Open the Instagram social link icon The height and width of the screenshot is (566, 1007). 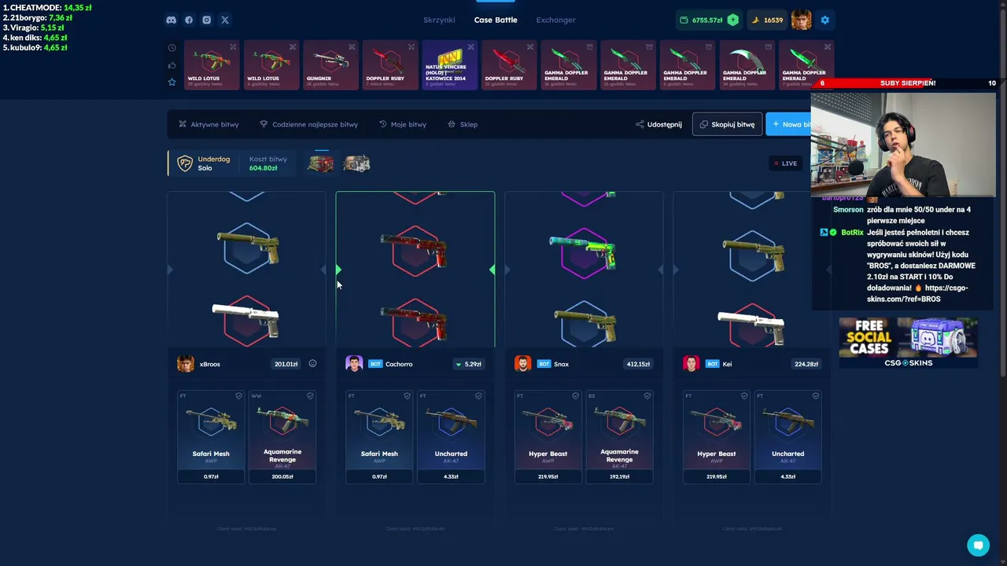tap(207, 20)
